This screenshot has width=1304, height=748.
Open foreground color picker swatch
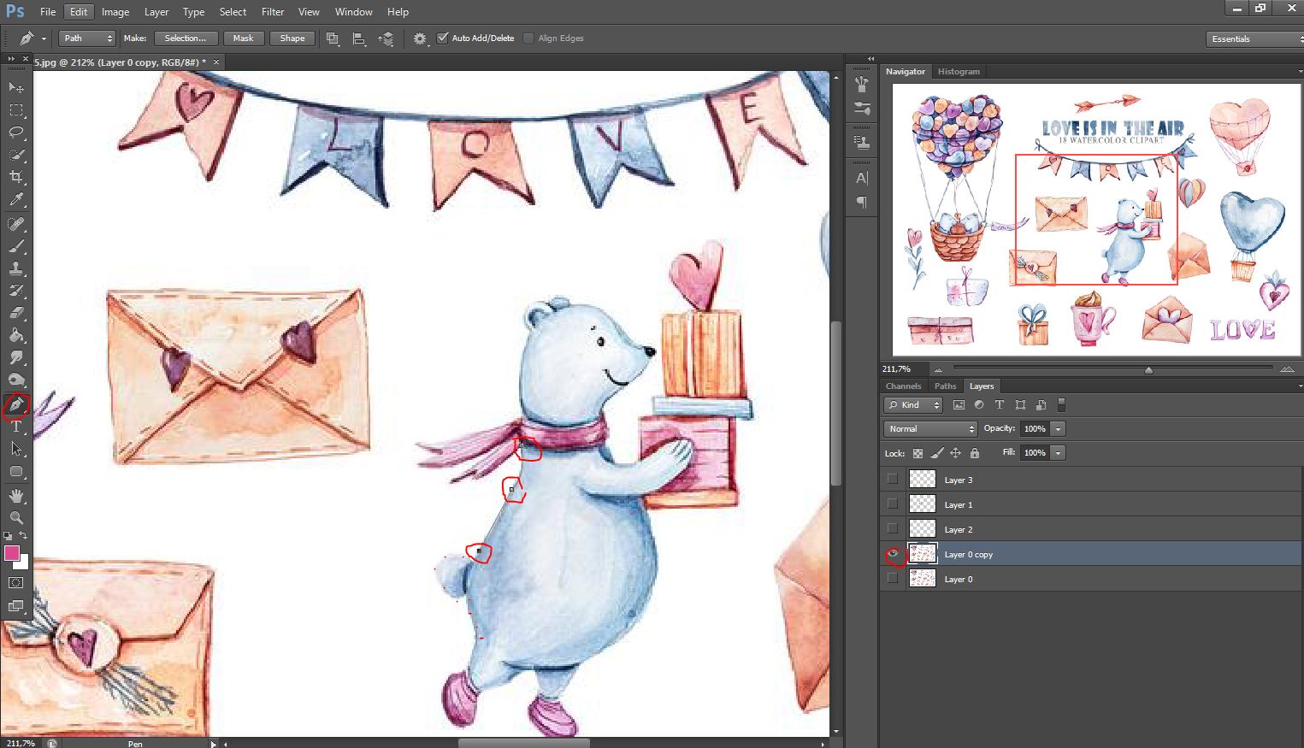pyautogui.click(x=12, y=554)
